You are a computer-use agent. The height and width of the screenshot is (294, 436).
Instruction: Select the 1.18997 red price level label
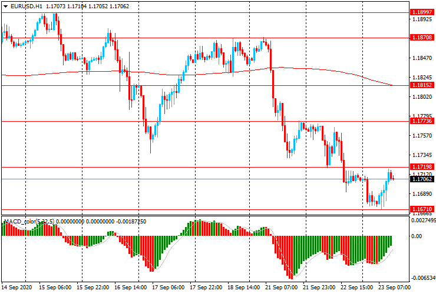tap(422, 12)
